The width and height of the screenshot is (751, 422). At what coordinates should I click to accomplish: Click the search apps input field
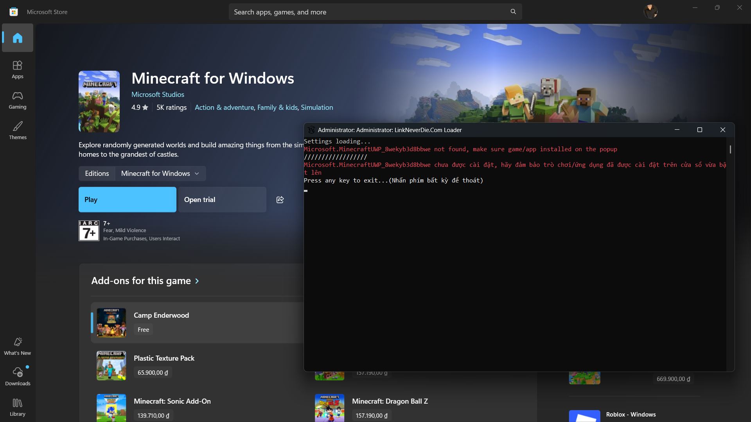pyautogui.click(x=368, y=12)
